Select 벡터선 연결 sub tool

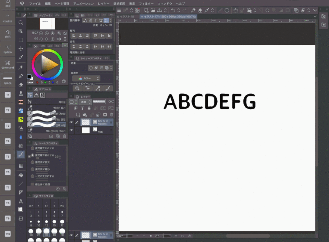click(47, 119)
